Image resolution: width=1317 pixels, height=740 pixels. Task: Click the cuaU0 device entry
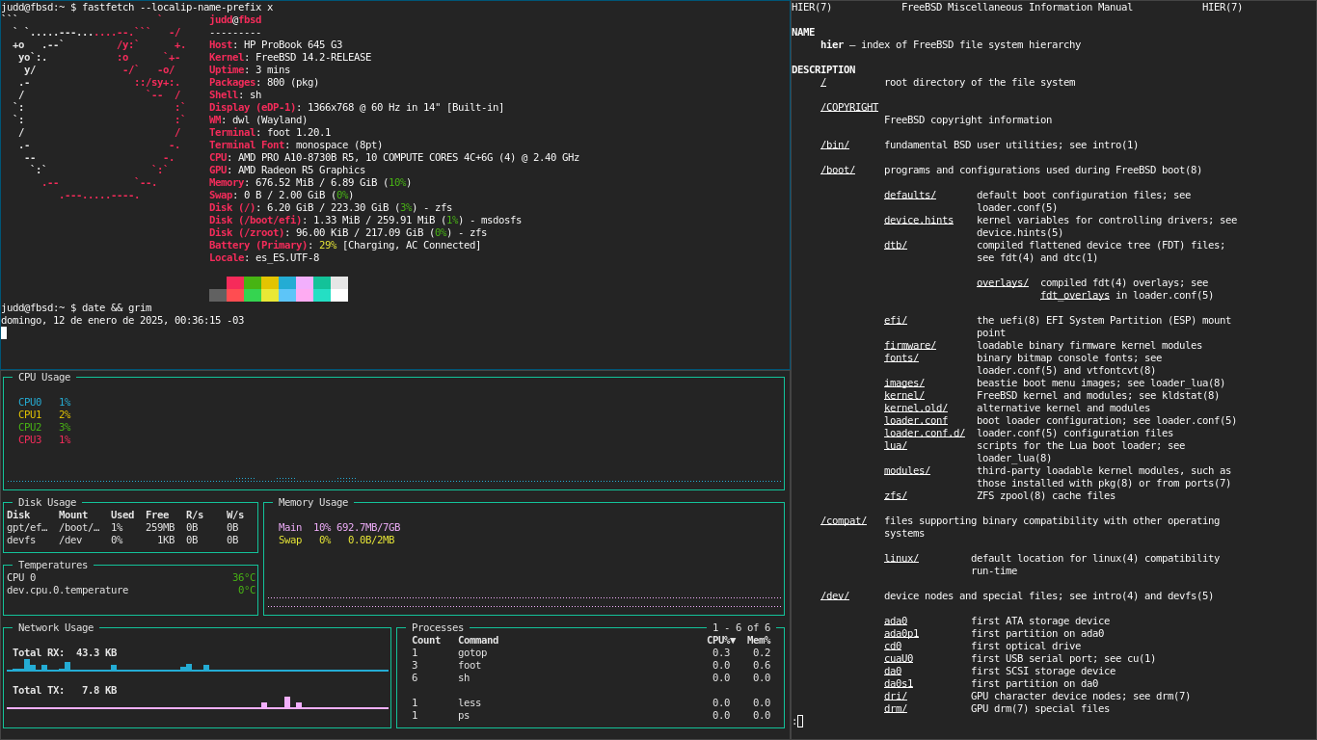(899, 658)
